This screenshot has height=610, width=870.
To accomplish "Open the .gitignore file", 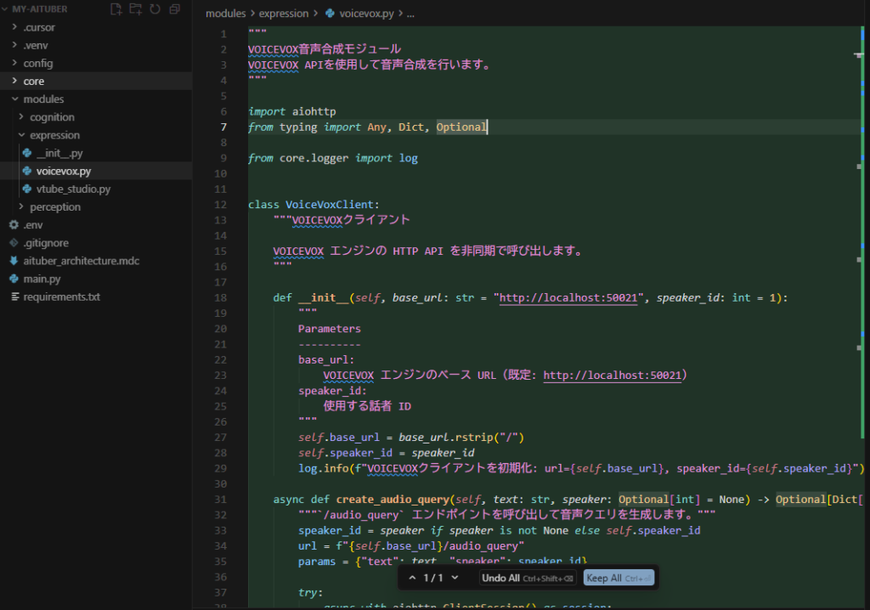I will (45, 243).
